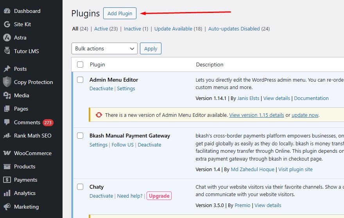
Task: Click the Marketing megaphone icon
Action: [7, 207]
